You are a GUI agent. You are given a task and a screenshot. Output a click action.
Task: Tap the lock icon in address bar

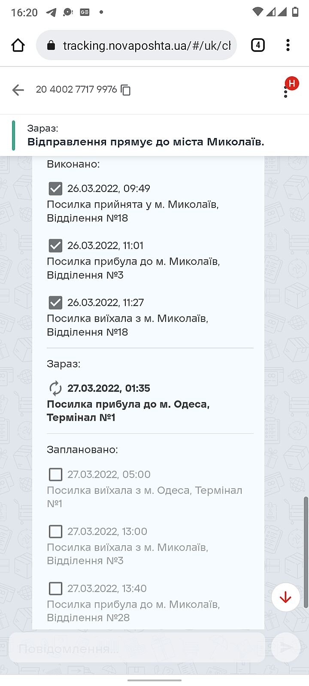(51, 45)
